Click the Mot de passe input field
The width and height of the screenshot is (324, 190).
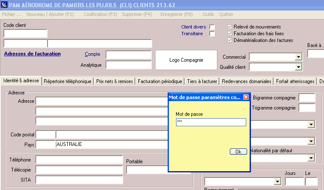point(211,122)
